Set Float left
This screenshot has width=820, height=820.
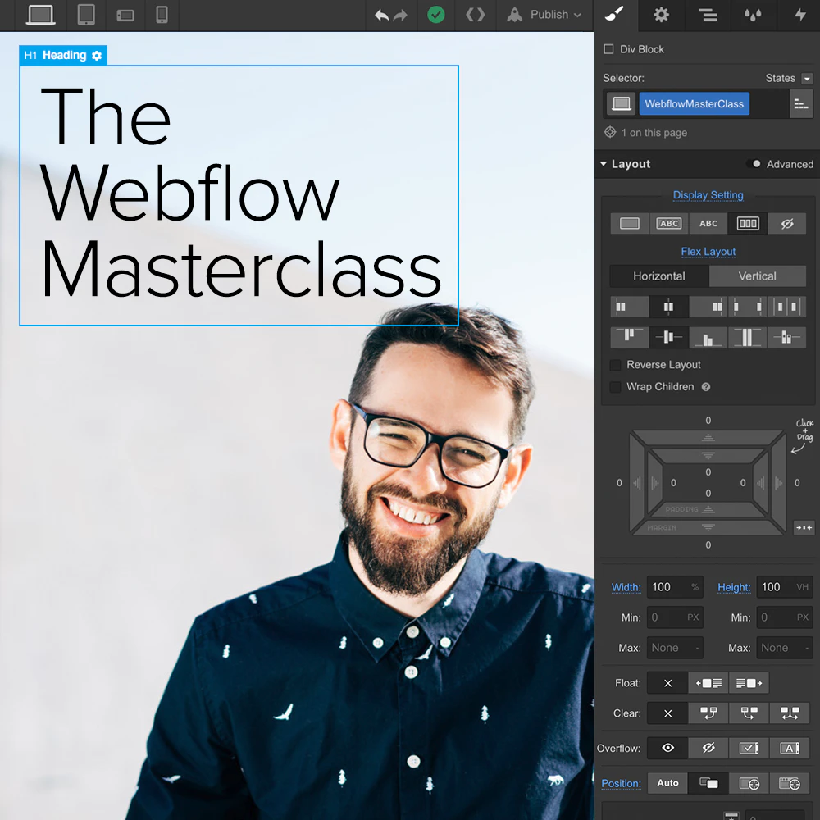click(708, 683)
